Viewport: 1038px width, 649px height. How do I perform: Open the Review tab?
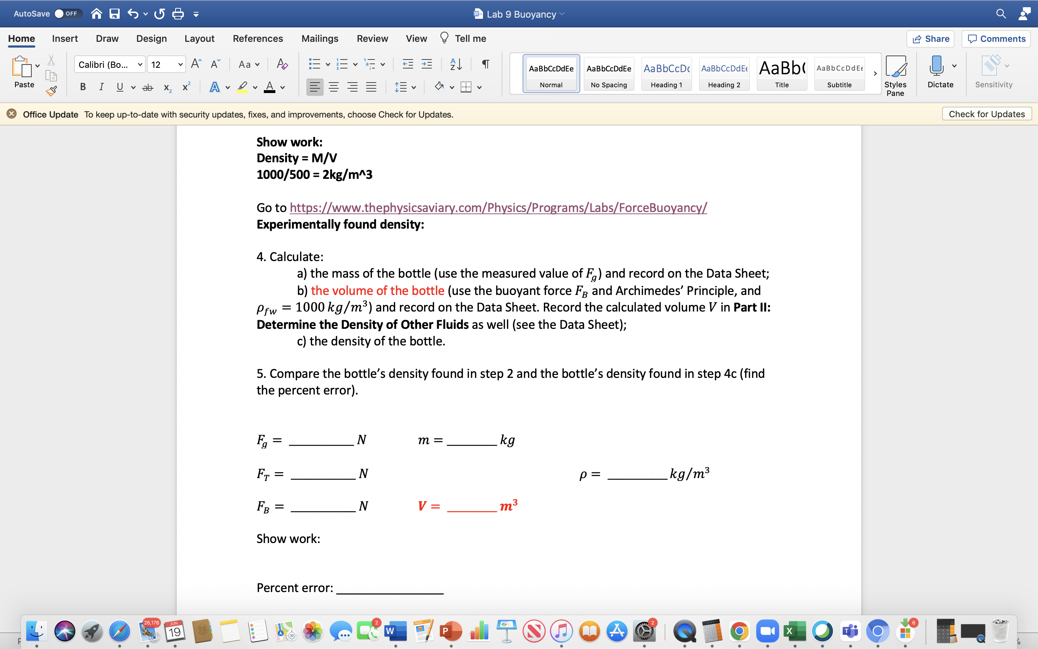pyautogui.click(x=372, y=38)
